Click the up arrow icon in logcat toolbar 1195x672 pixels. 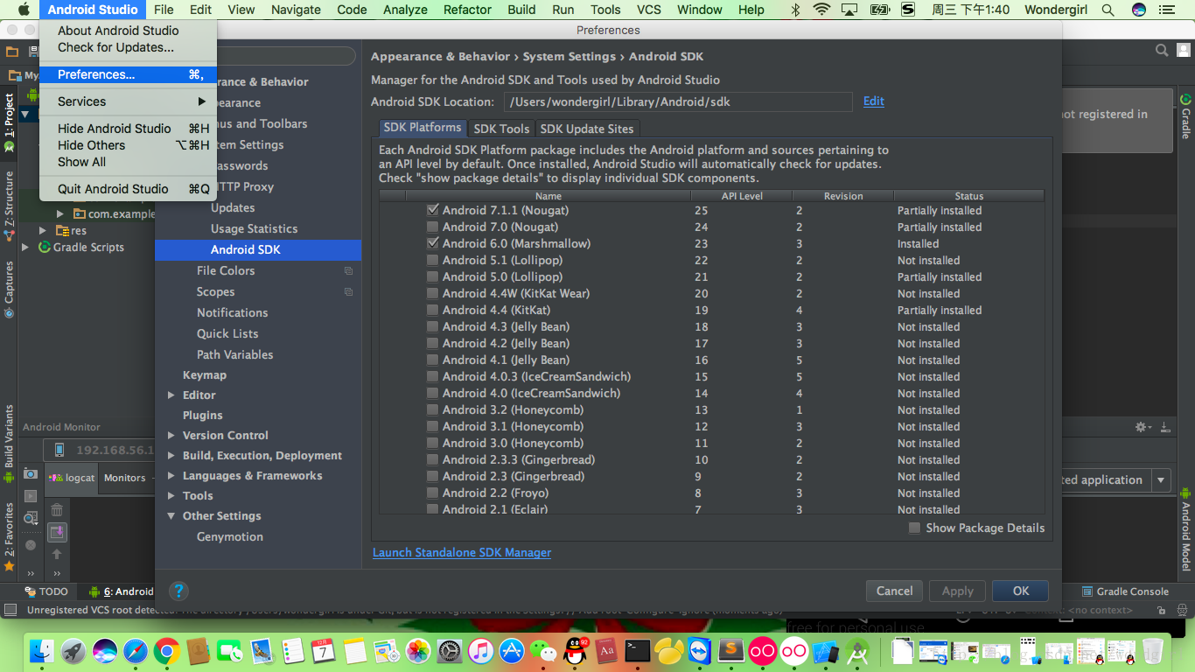tap(57, 554)
